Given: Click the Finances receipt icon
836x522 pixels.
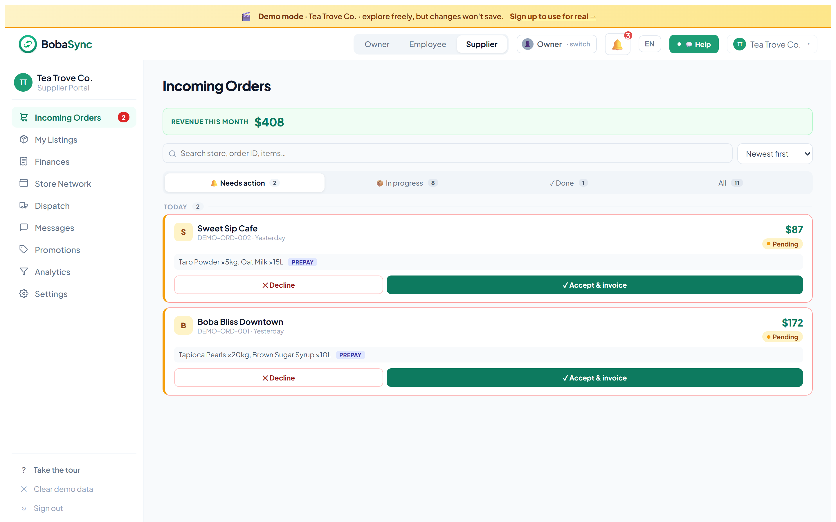Looking at the screenshot, I should (24, 162).
